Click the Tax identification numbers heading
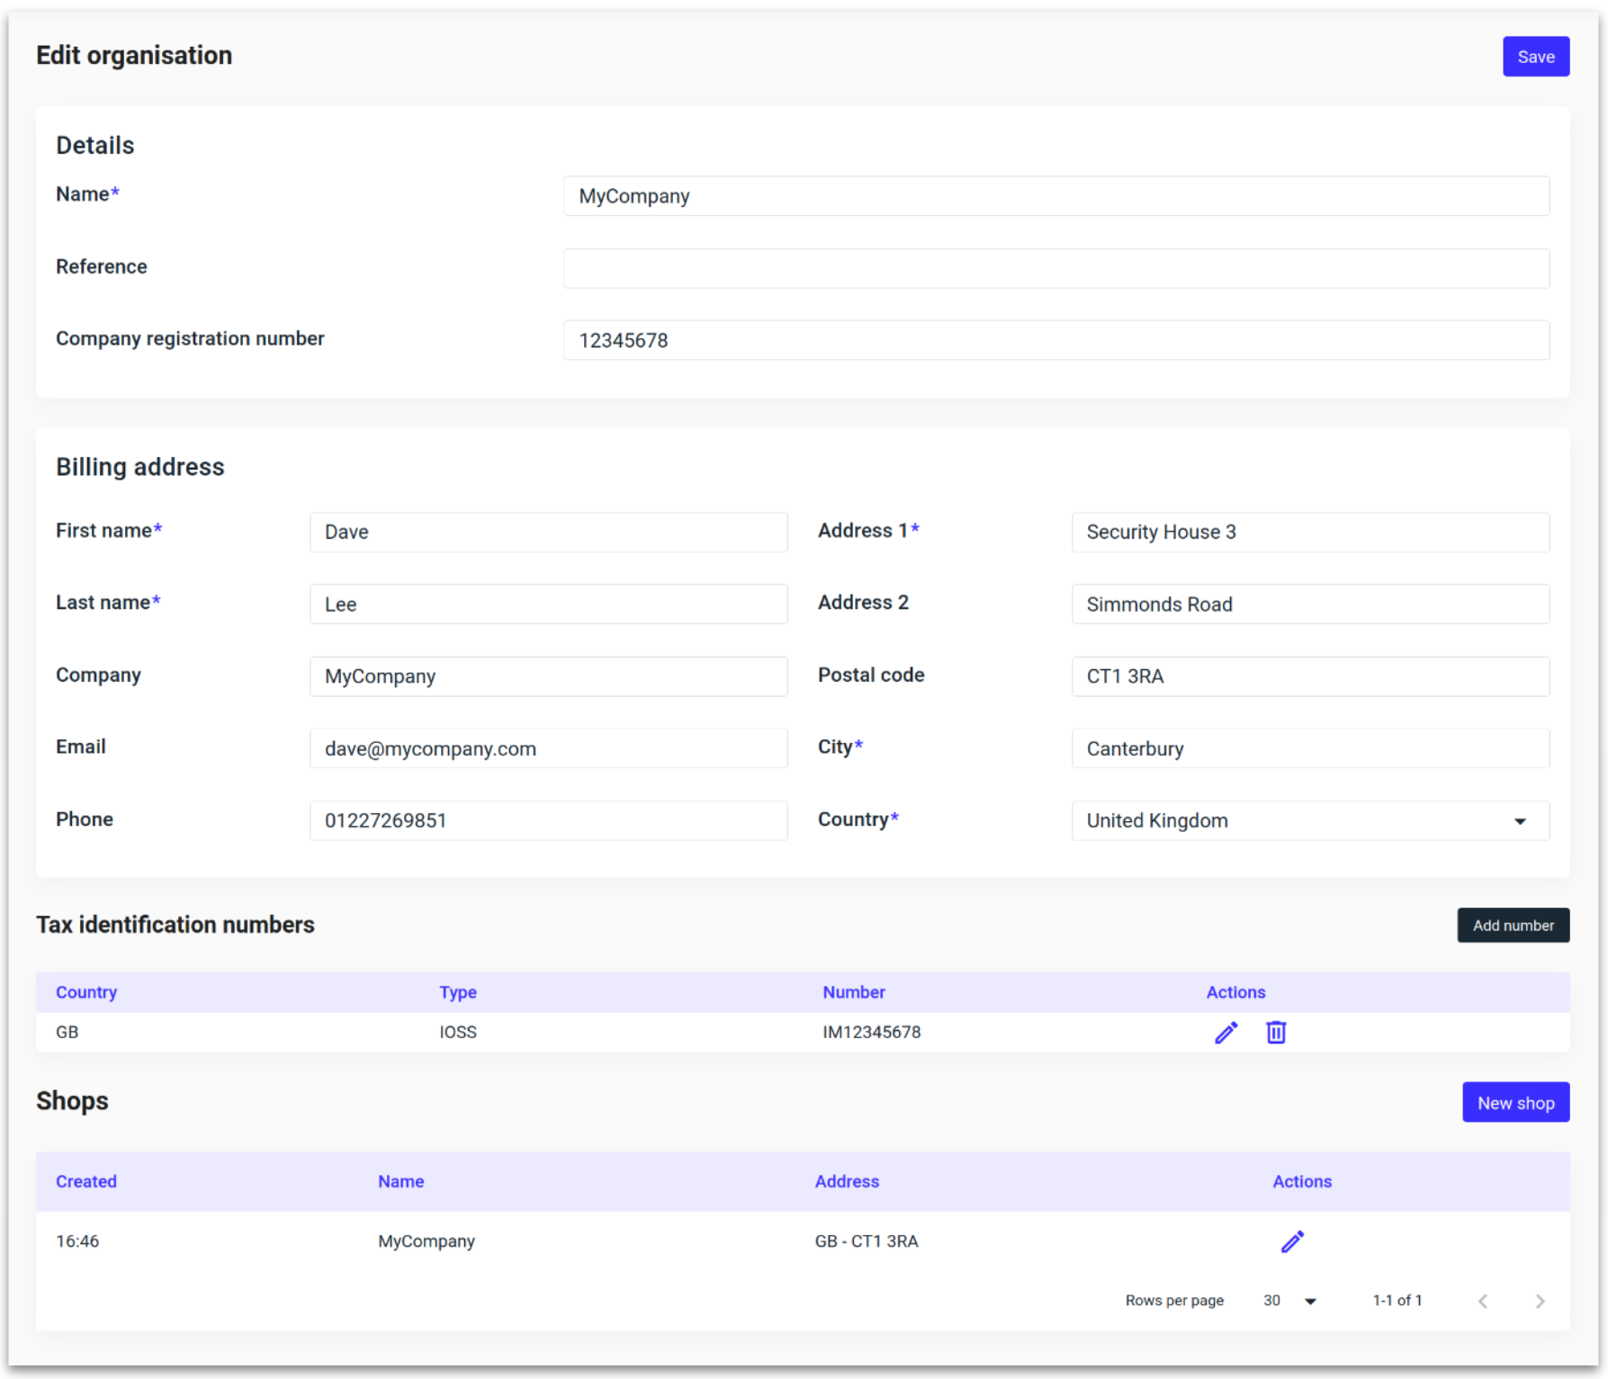The width and height of the screenshot is (1608, 1379). pyautogui.click(x=175, y=925)
